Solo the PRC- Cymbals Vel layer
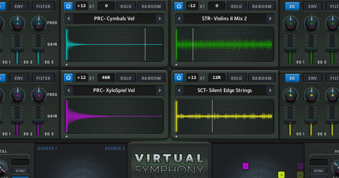 coord(126,6)
